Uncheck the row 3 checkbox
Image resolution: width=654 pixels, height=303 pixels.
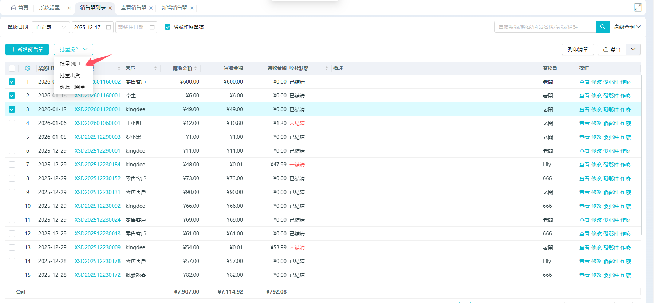coord(12,109)
